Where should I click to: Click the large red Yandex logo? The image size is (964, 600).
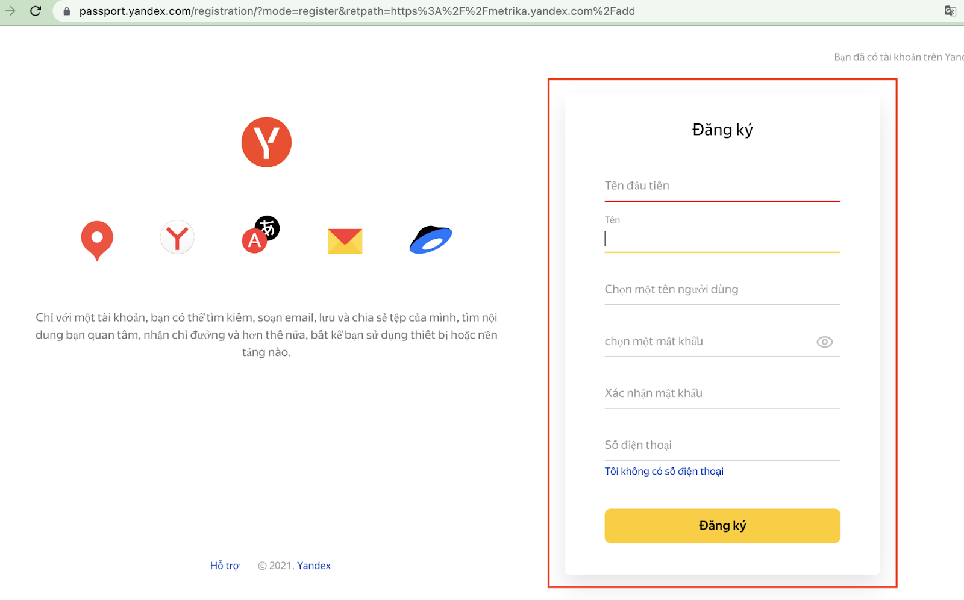point(266,142)
